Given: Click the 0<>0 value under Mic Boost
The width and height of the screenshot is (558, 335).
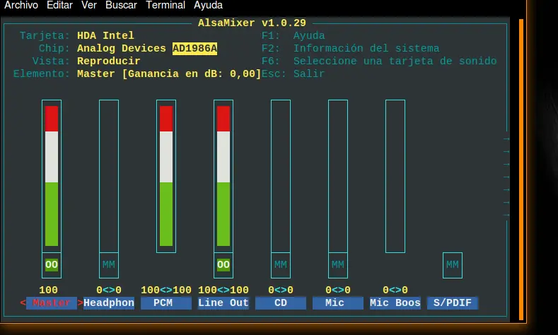Looking at the screenshot, I should click(395, 290).
